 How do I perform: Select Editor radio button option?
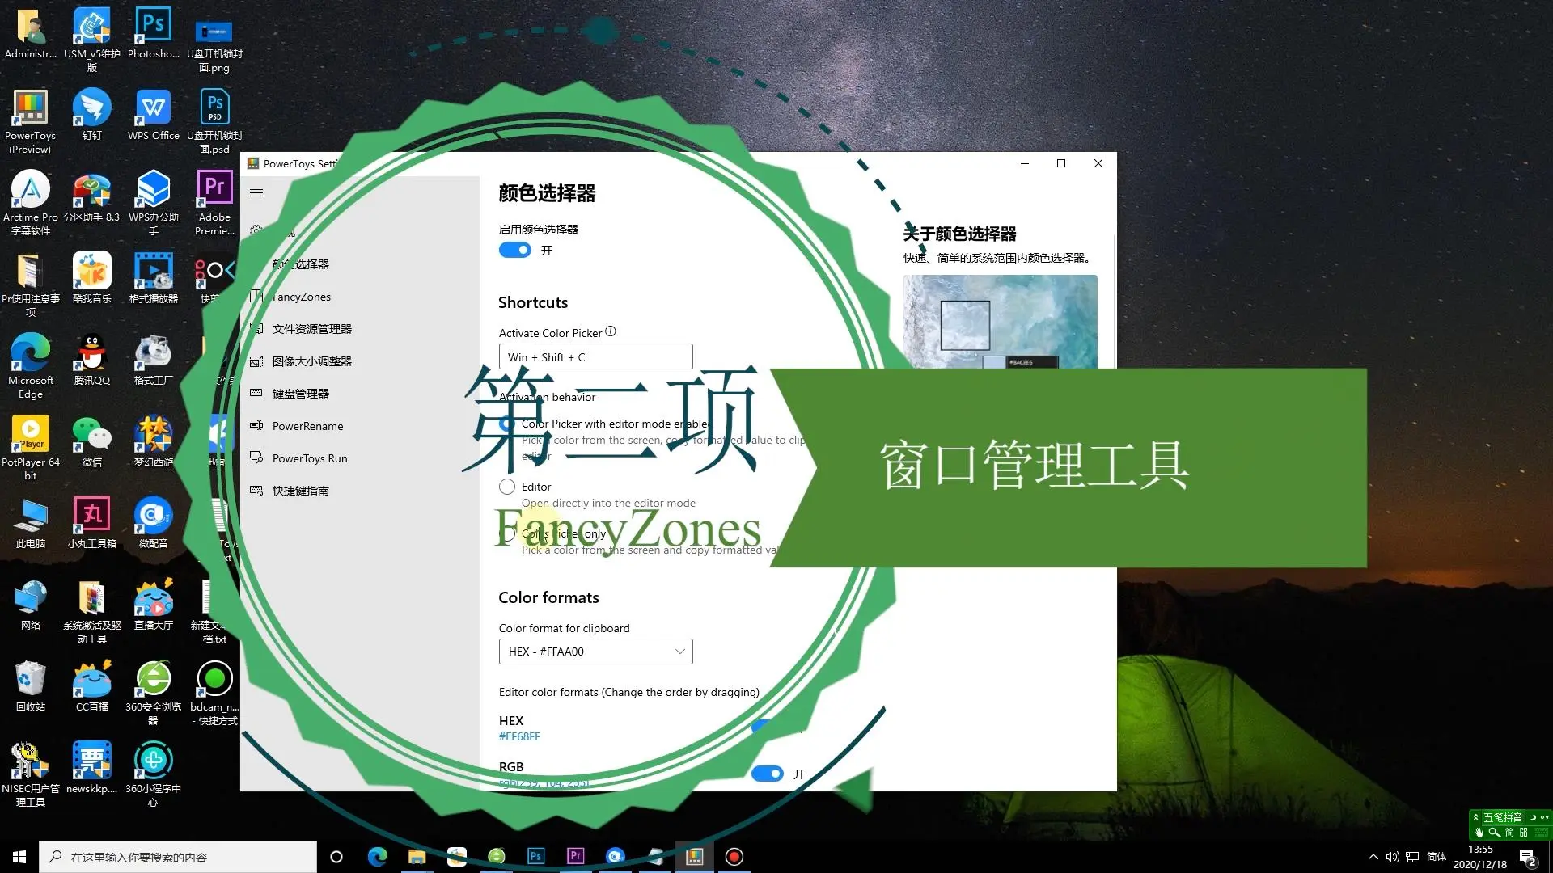506,486
